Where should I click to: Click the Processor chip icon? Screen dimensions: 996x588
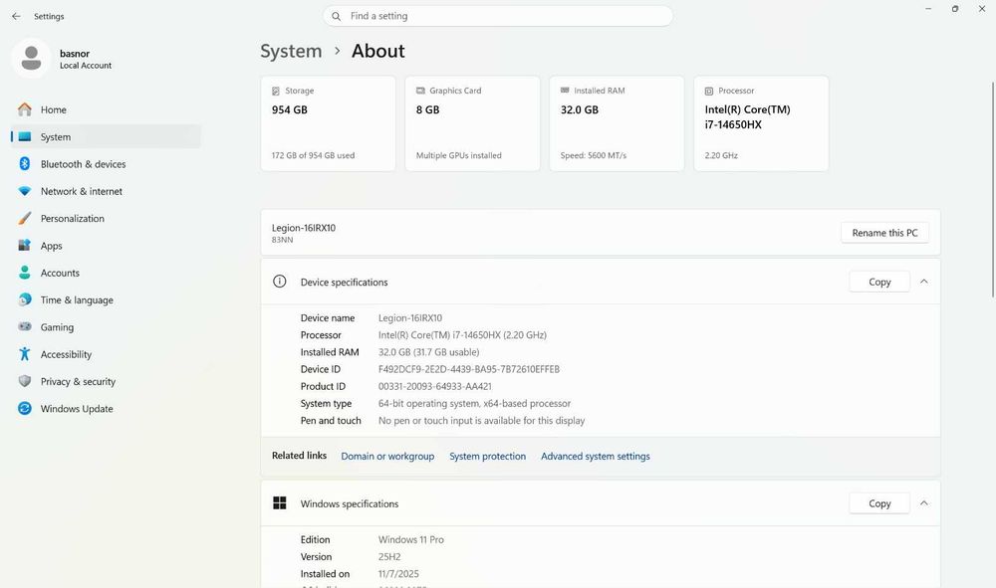[x=709, y=91]
